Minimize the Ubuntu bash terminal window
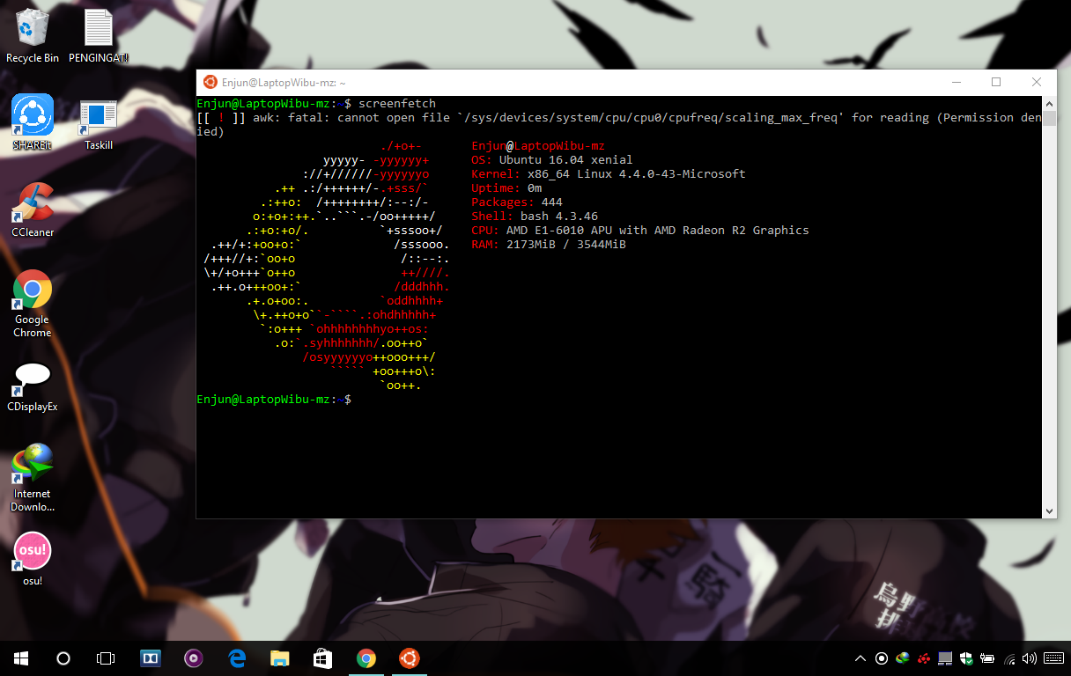This screenshot has height=676, width=1071. click(956, 82)
